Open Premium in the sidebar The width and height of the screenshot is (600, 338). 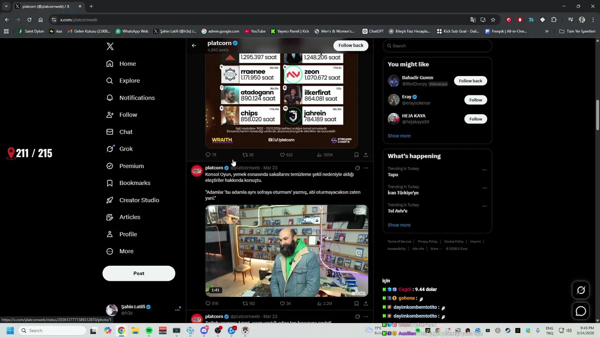[x=125, y=166]
